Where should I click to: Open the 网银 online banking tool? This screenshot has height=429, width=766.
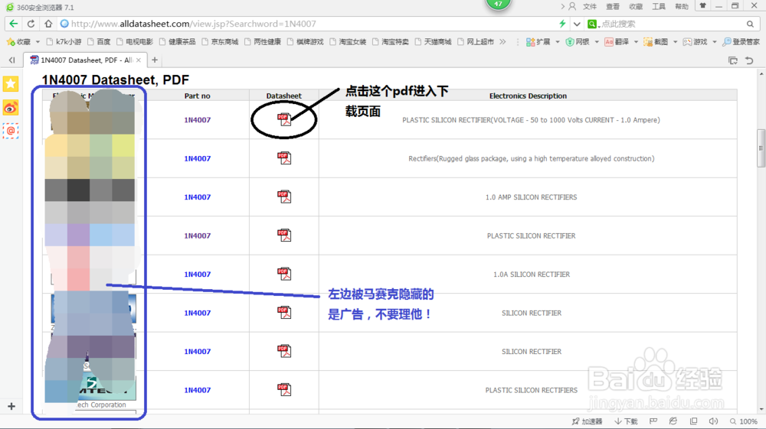578,42
